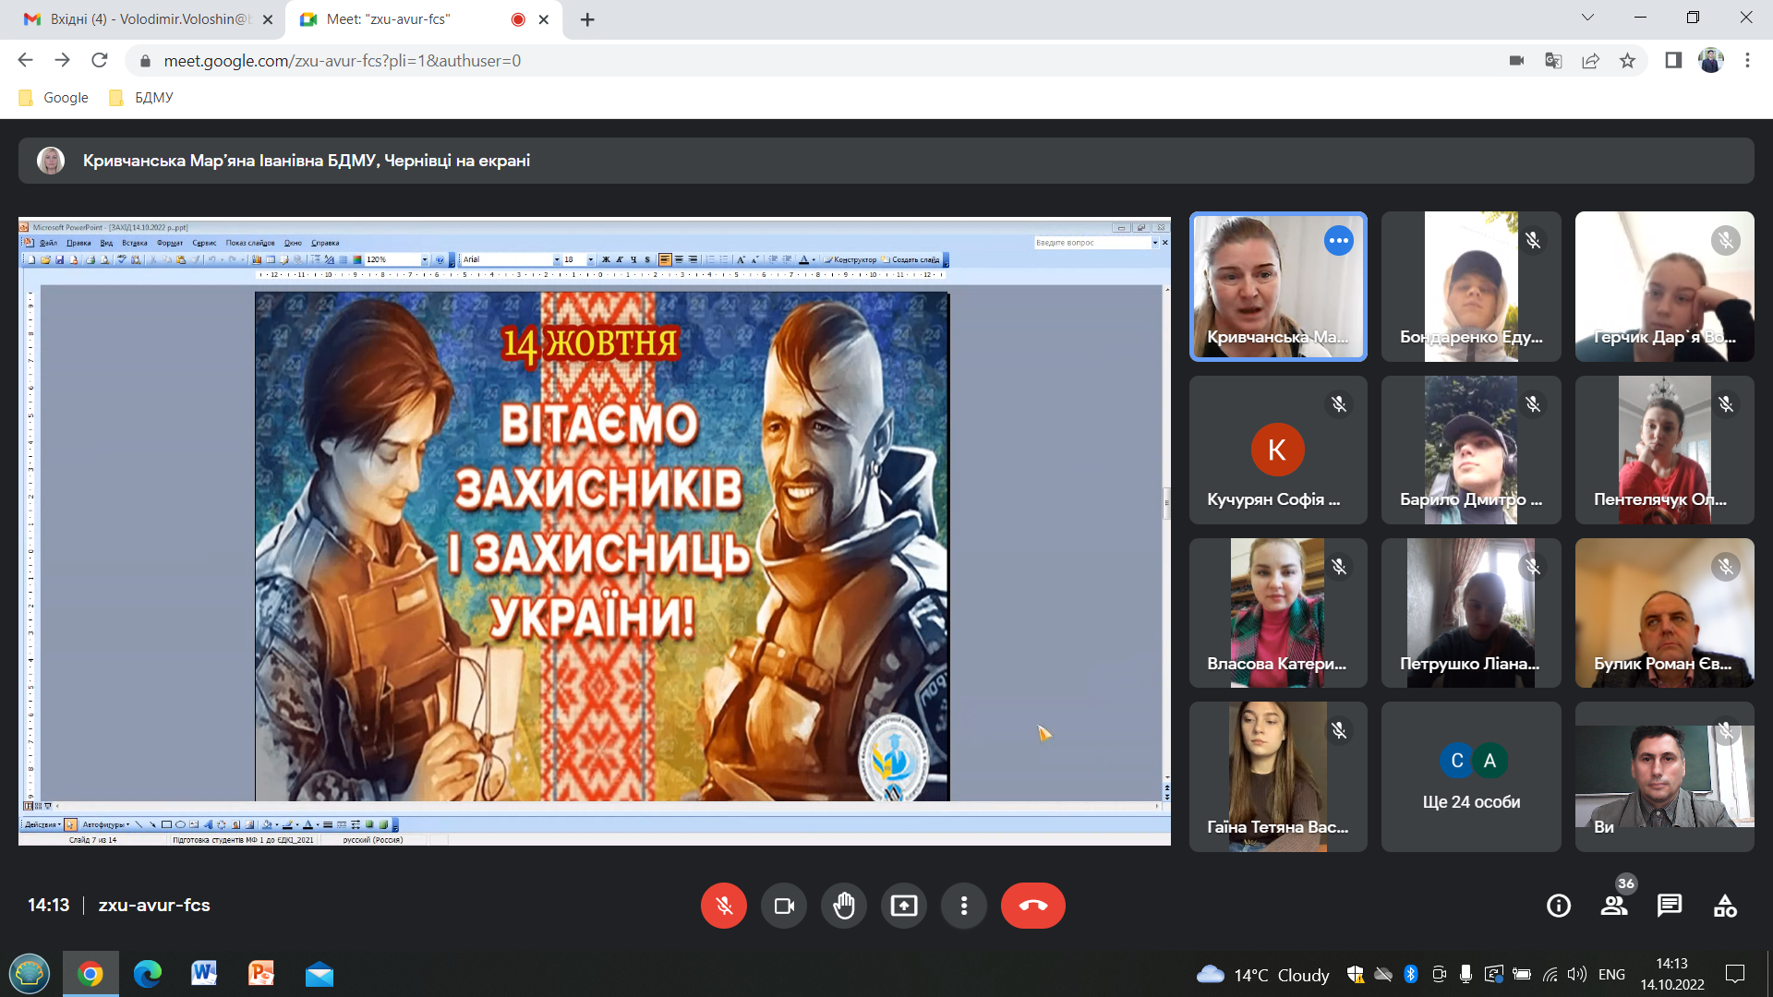Screen dimensions: 1773x997
Task: Switch ENG input language indicator
Action: tap(1611, 975)
